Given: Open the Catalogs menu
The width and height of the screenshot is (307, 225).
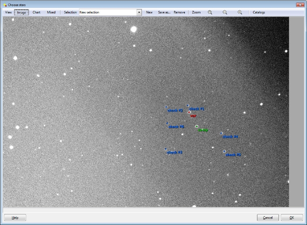Looking at the screenshot, I should tap(259, 12).
